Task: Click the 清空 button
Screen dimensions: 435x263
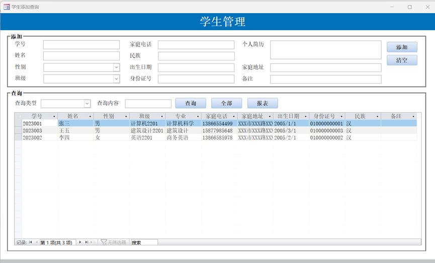Action: 402,60
